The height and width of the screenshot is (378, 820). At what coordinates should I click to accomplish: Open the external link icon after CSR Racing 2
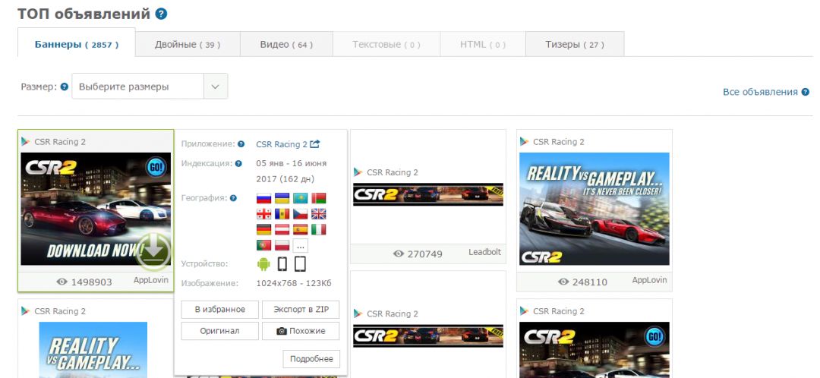[x=315, y=144]
